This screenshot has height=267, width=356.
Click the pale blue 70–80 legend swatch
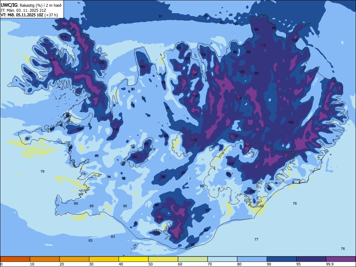(x=222, y=259)
